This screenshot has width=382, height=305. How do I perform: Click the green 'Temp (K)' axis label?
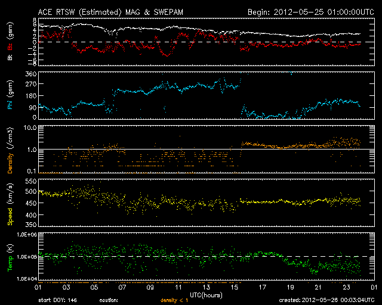tap(10, 257)
